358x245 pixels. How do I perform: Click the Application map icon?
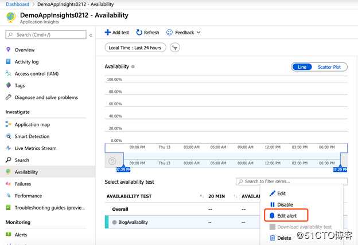click(8, 124)
